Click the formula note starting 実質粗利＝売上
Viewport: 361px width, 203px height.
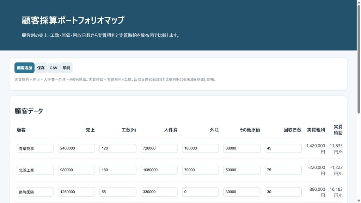(x=115, y=80)
